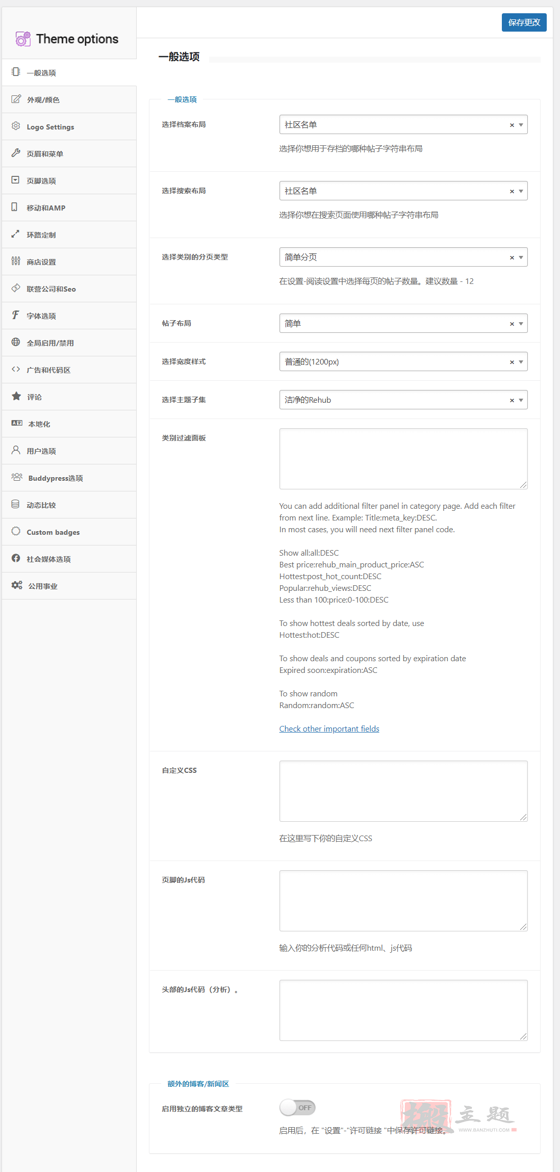Screen dimensions: 560x1172
Task: Clear the 选择搜索布局 selection with ×
Action: [x=512, y=192]
